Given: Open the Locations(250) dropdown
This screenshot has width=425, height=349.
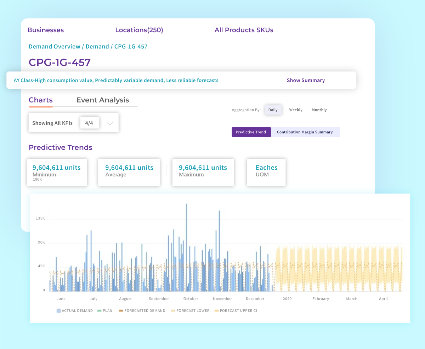Looking at the screenshot, I should 139,30.
